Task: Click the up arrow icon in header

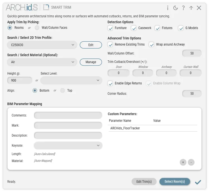Action: [x=191, y=8]
